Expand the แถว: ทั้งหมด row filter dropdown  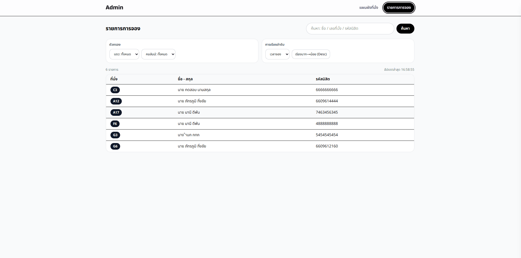click(124, 54)
